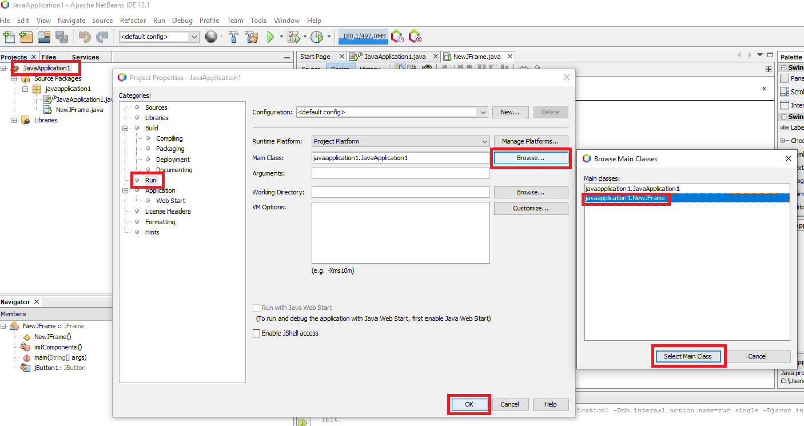The width and height of the screenshot is (804, 426).
Task: Select javaapplication1.JavaApplication1 in the main classes list
Action: point(686,189)
